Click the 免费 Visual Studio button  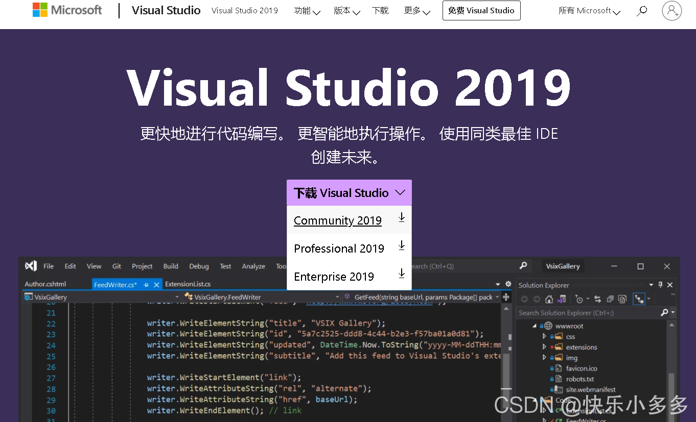[x=481, y=10]
